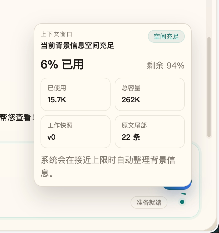This screenshot has width=219, height=233.
Task: Select the 工作快照 label
Action: pos(60,125)
